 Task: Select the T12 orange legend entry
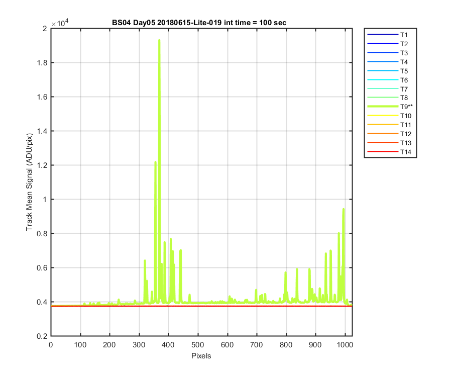point(389,134)
